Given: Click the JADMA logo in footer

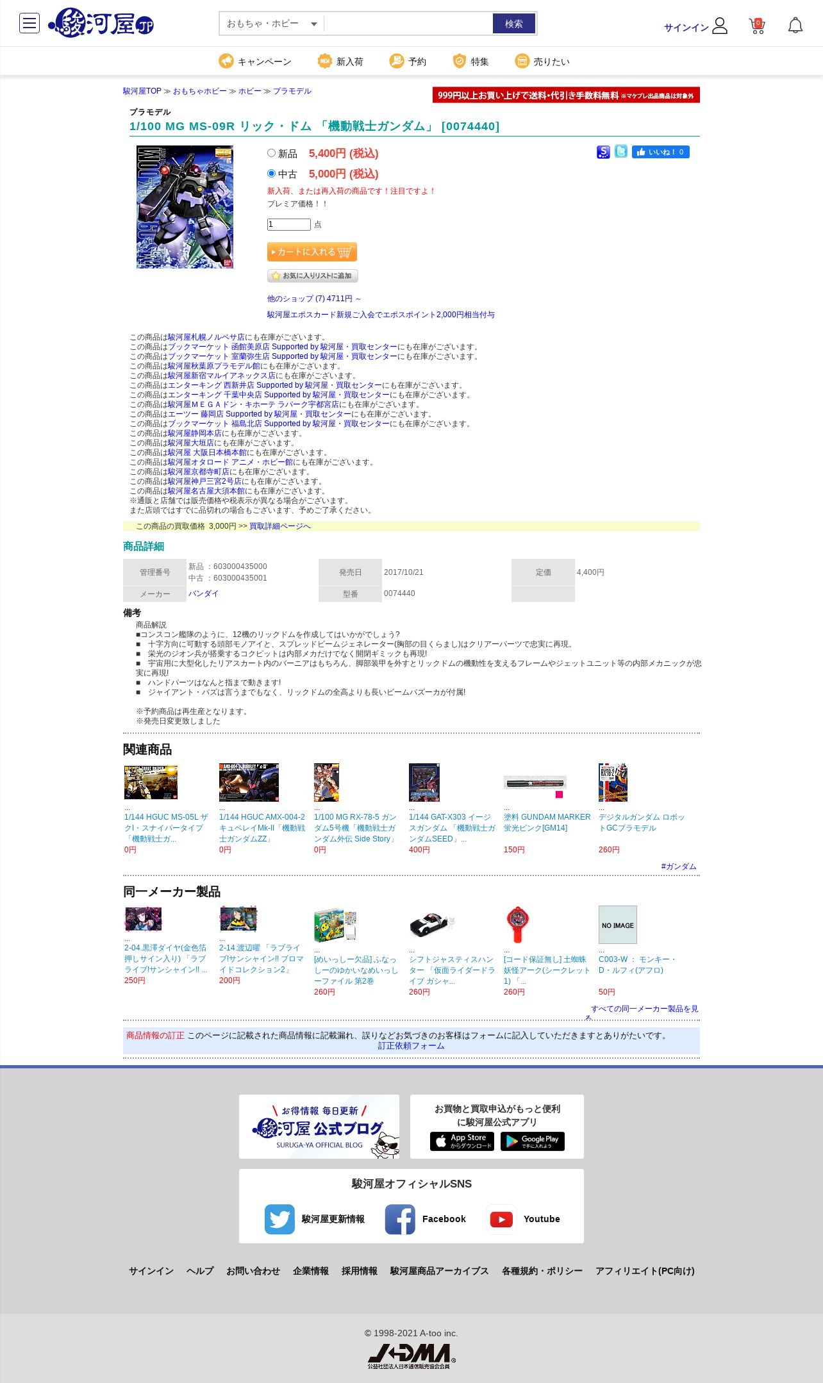Looking at the screenshot, I should 411,1356.
